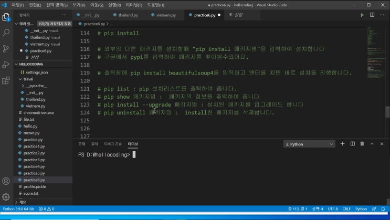Switch to the thailand.py editor tab
390x220 pixels.
point(128,15)
